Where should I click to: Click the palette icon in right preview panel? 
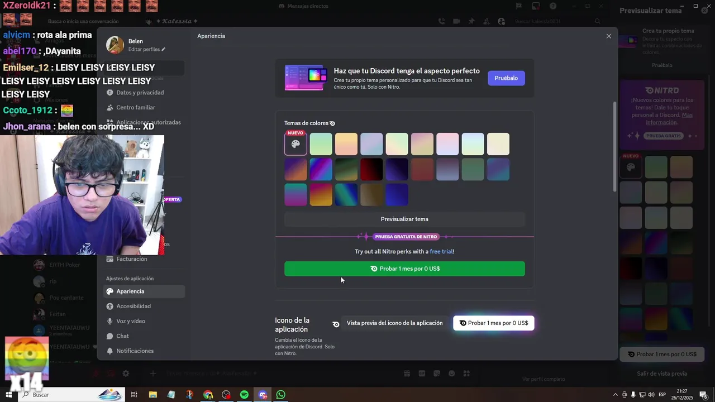(x=631, y=167)
